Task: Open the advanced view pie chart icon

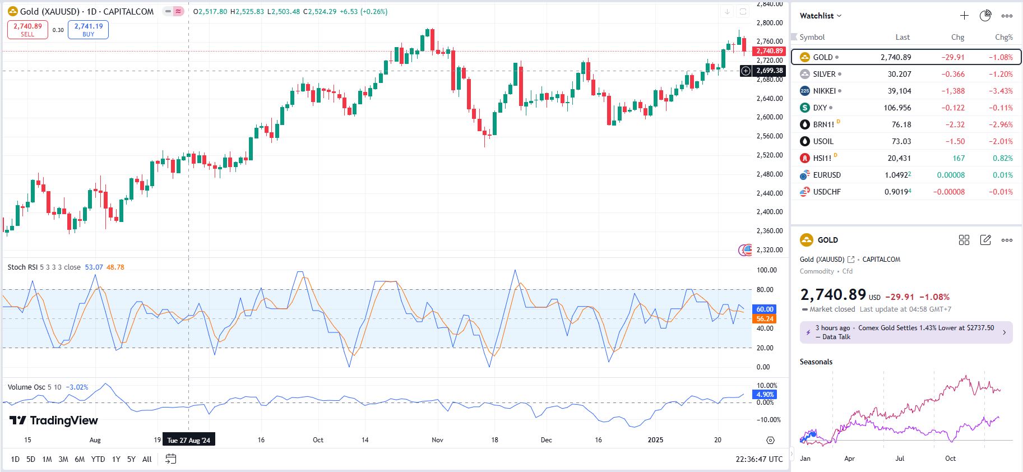Action: pos(985,16)
